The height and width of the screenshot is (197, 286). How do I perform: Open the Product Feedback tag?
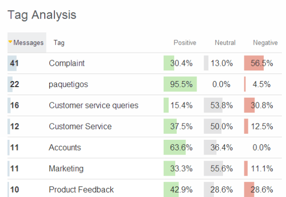[81, 190]
